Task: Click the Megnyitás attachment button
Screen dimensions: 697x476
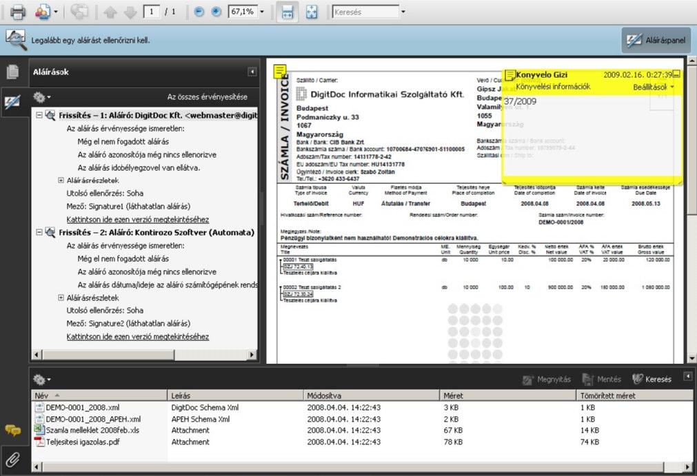Action: pyautogui.click(x=547, y=379)
